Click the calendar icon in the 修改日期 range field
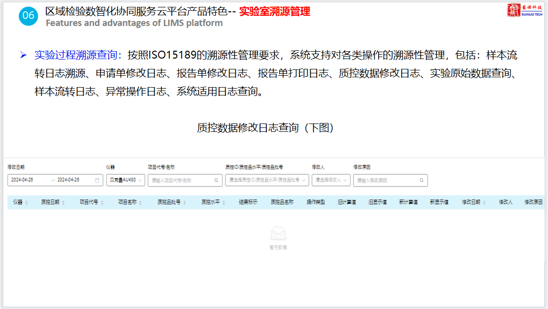This screenshot has width=548, height=309. pyautogui.click(x=97, y=180)
